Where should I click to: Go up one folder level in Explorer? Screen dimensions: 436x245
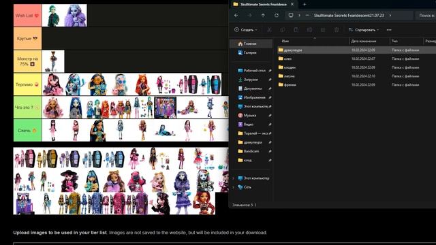click(263, 15)
